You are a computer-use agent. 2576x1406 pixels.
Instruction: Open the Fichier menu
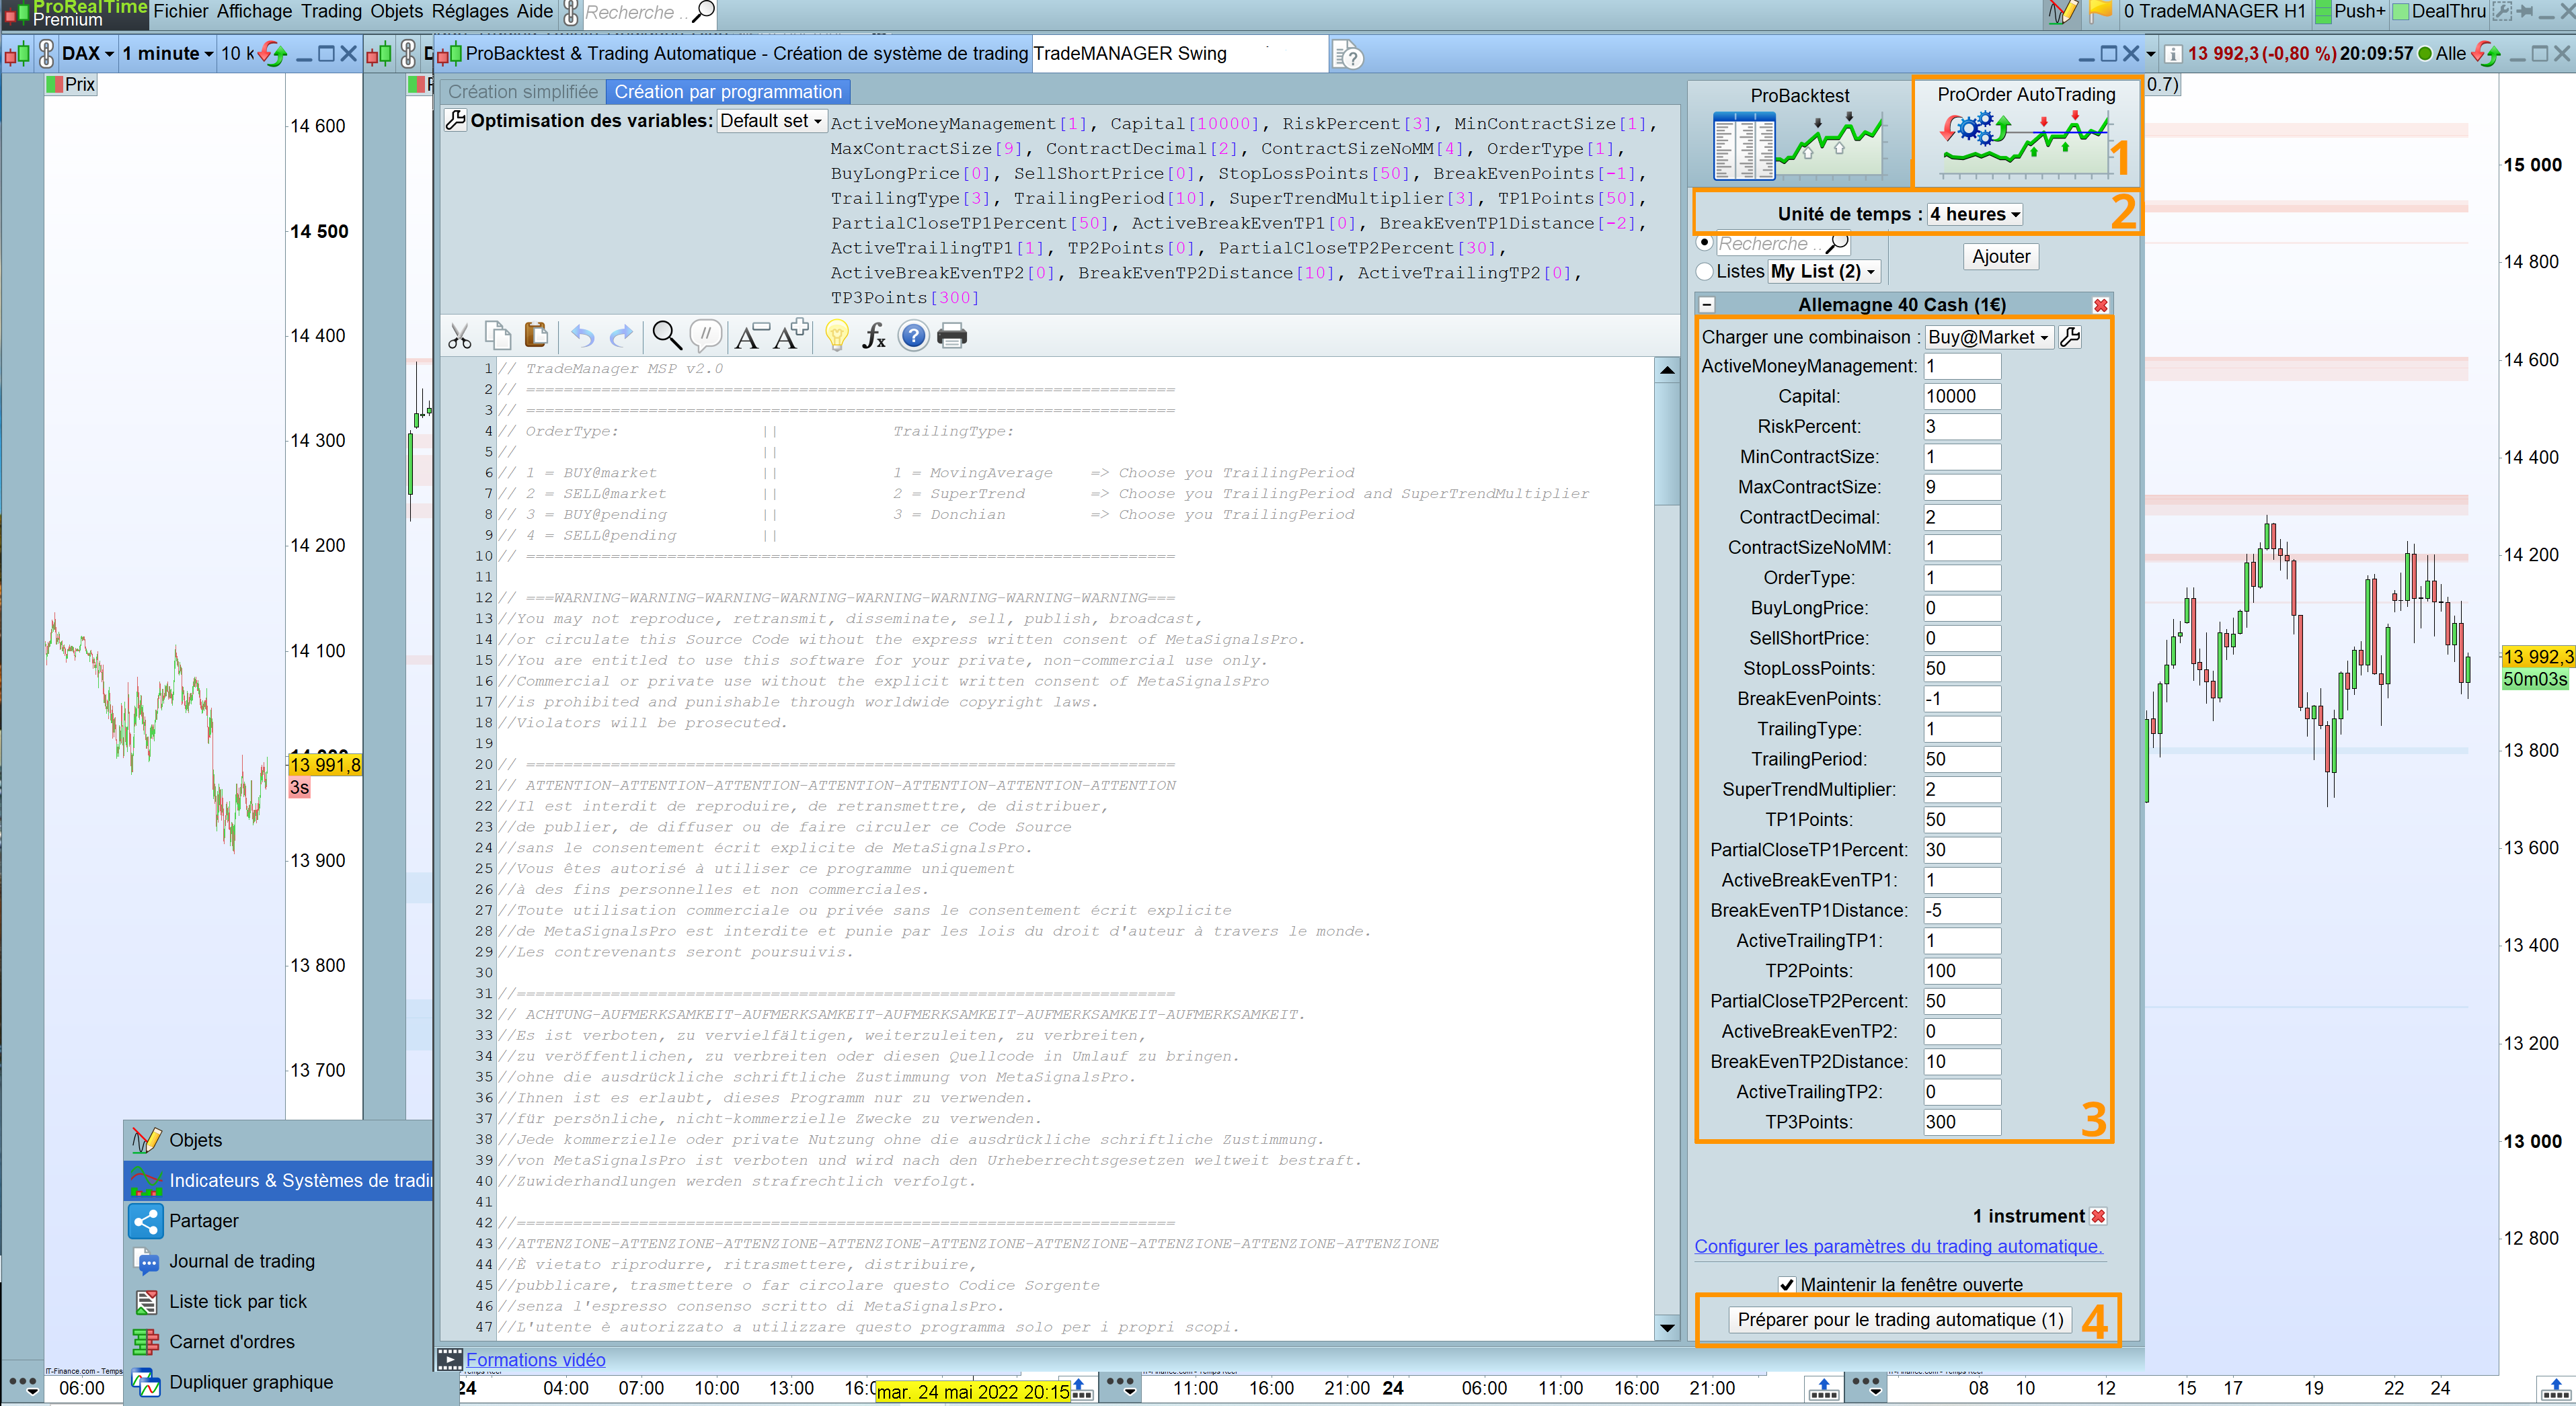coord(181,12)
